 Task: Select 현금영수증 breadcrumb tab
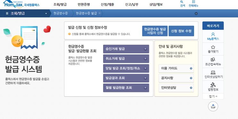point(61,13)
